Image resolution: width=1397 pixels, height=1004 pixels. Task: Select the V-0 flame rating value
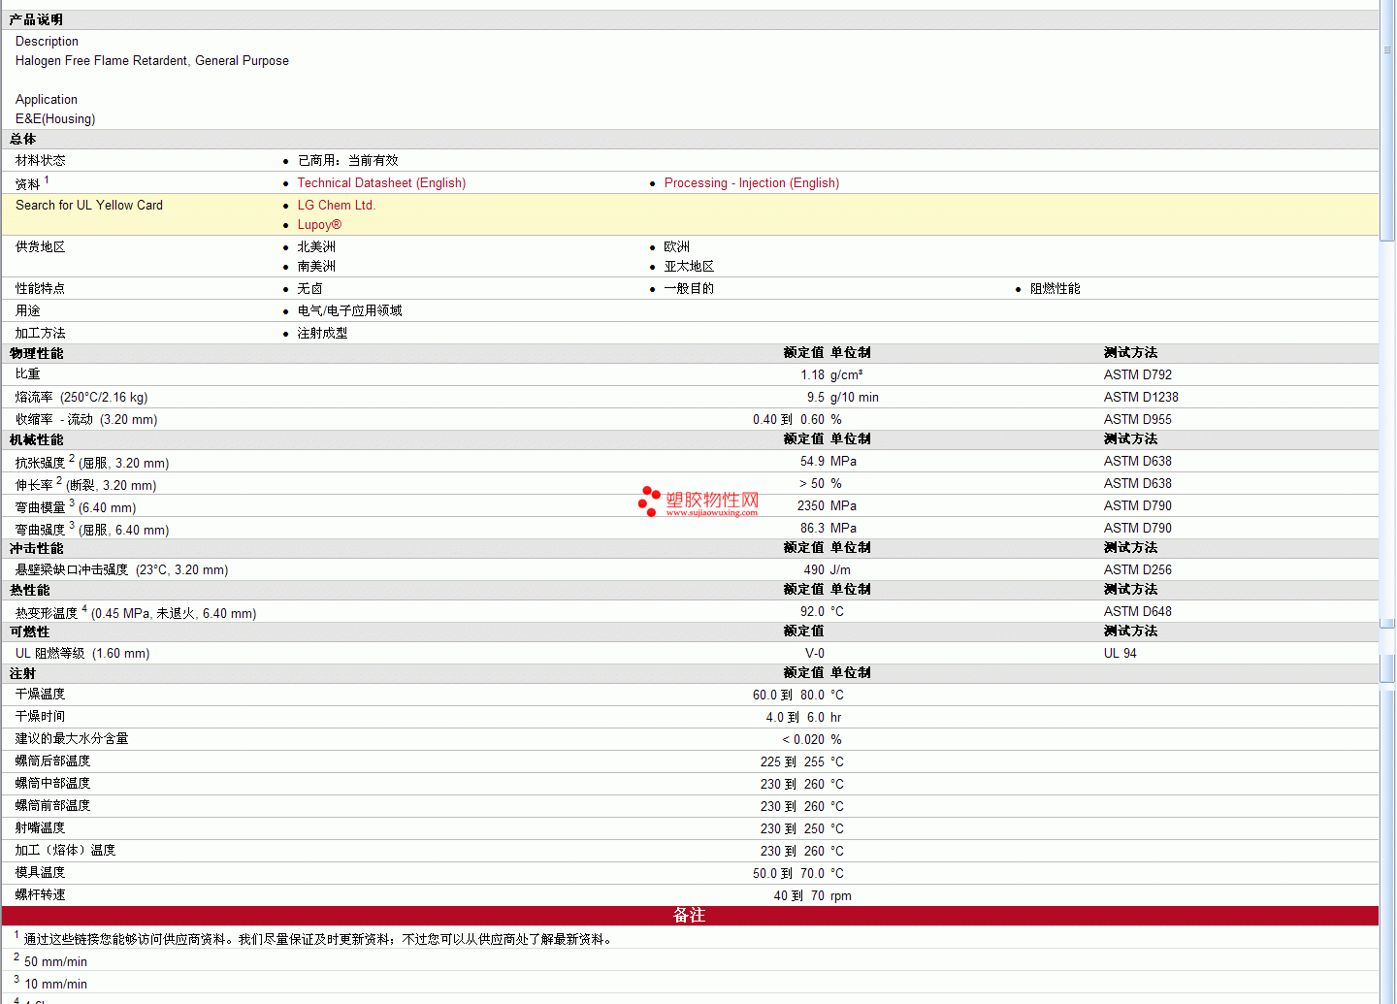(814, 654)
